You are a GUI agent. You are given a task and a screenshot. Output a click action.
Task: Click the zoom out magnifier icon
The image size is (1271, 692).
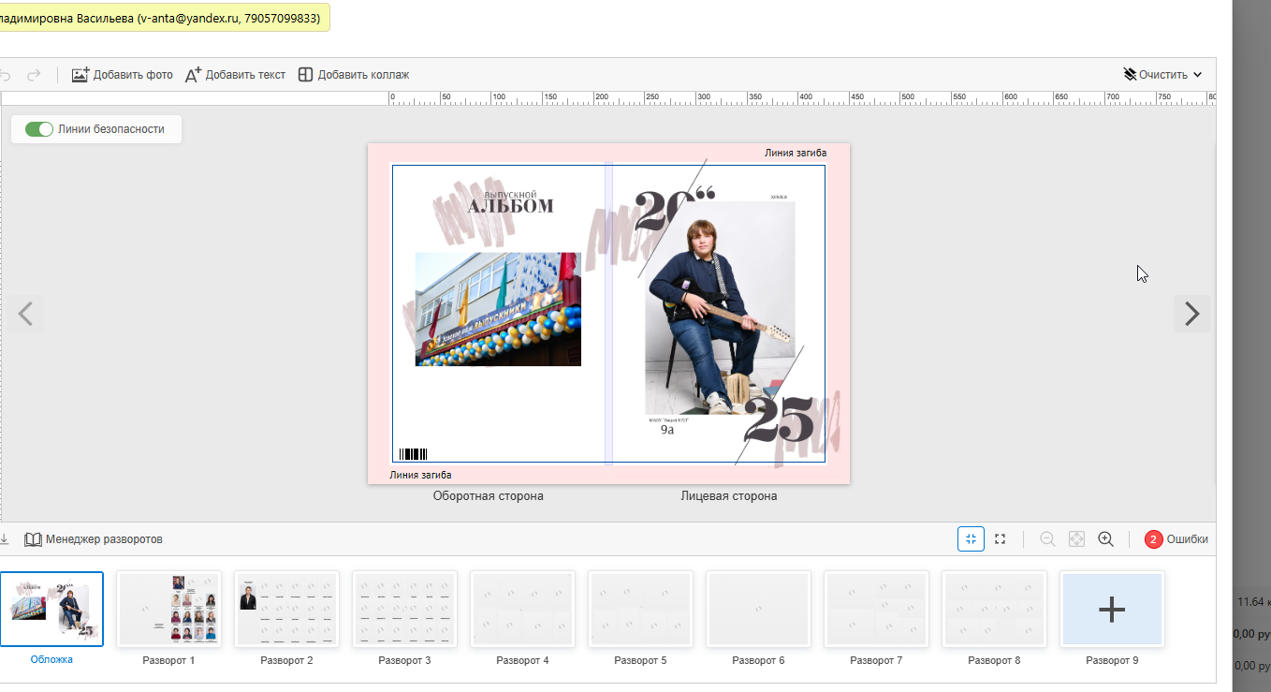tap(1047, 539)
